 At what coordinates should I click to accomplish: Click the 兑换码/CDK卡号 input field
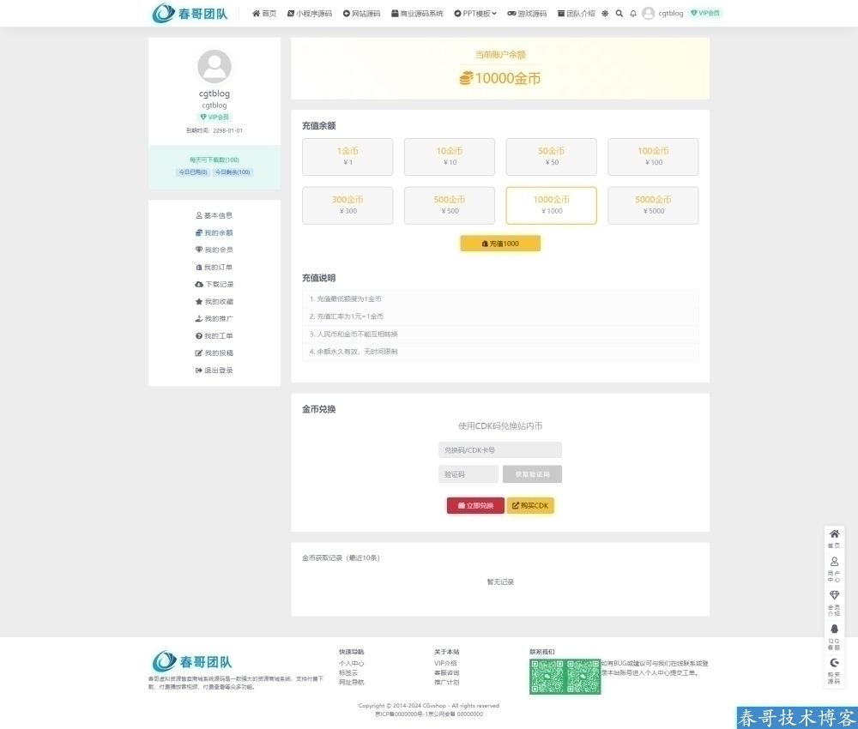click(x=500, y=450)
